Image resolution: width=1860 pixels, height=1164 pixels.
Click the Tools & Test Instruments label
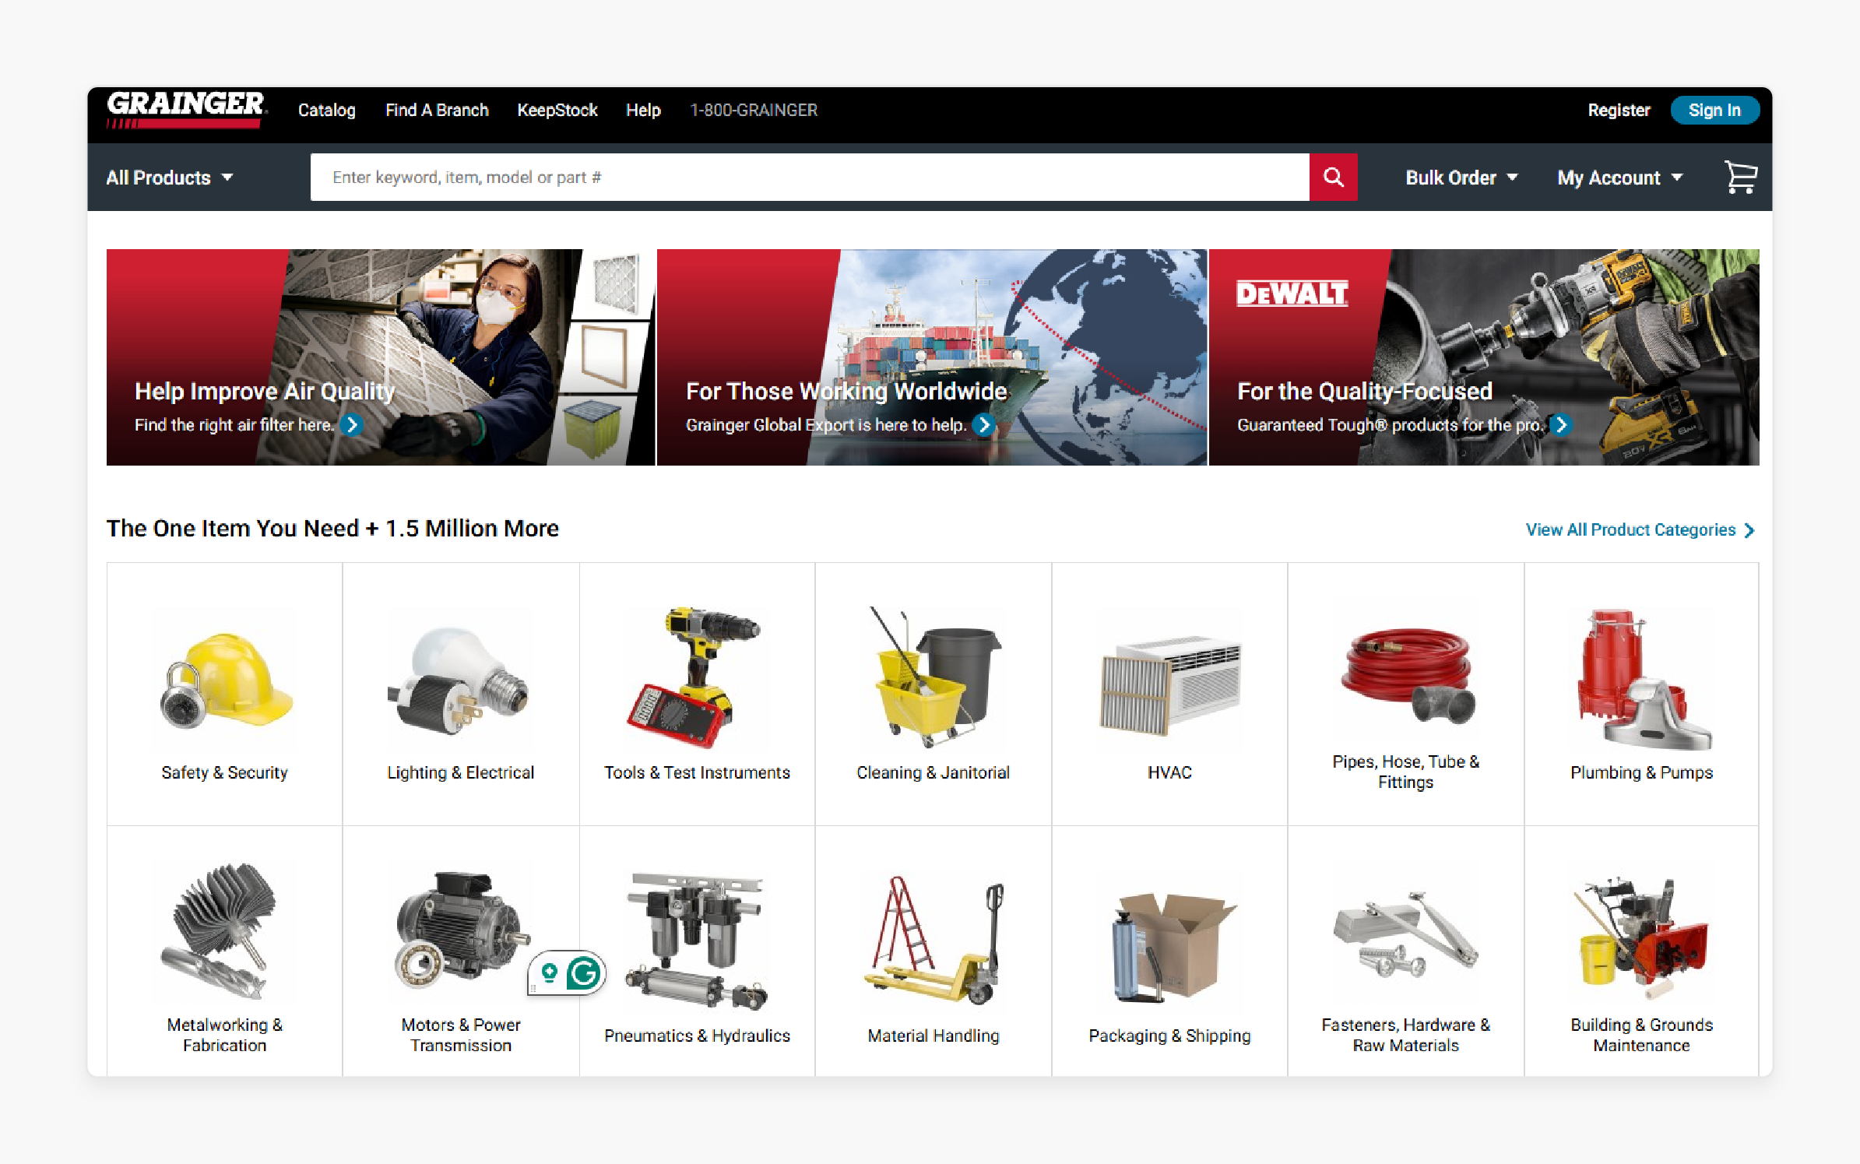point(697,772)
